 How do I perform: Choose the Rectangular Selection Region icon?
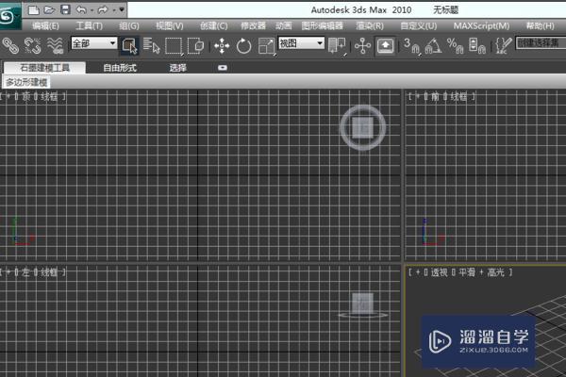point(174,46)
